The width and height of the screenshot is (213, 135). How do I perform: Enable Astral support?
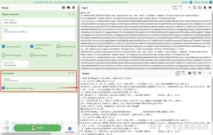32,55
